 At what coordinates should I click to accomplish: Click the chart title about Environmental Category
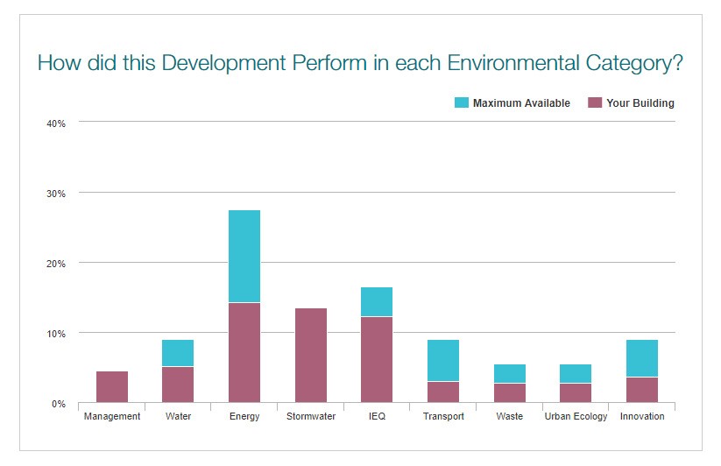pyautogui.click(x=360, y=64)
